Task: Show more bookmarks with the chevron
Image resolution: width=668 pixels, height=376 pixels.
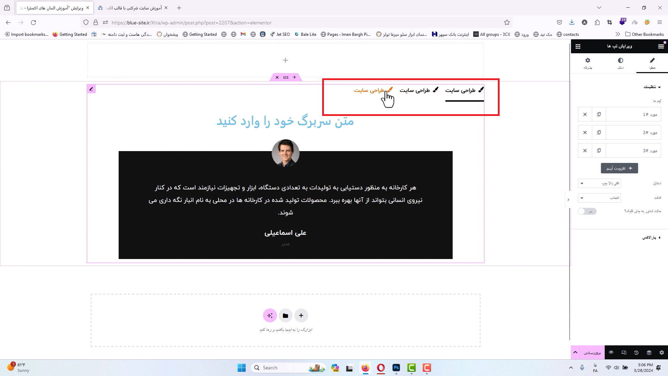Action: [618, 34]
